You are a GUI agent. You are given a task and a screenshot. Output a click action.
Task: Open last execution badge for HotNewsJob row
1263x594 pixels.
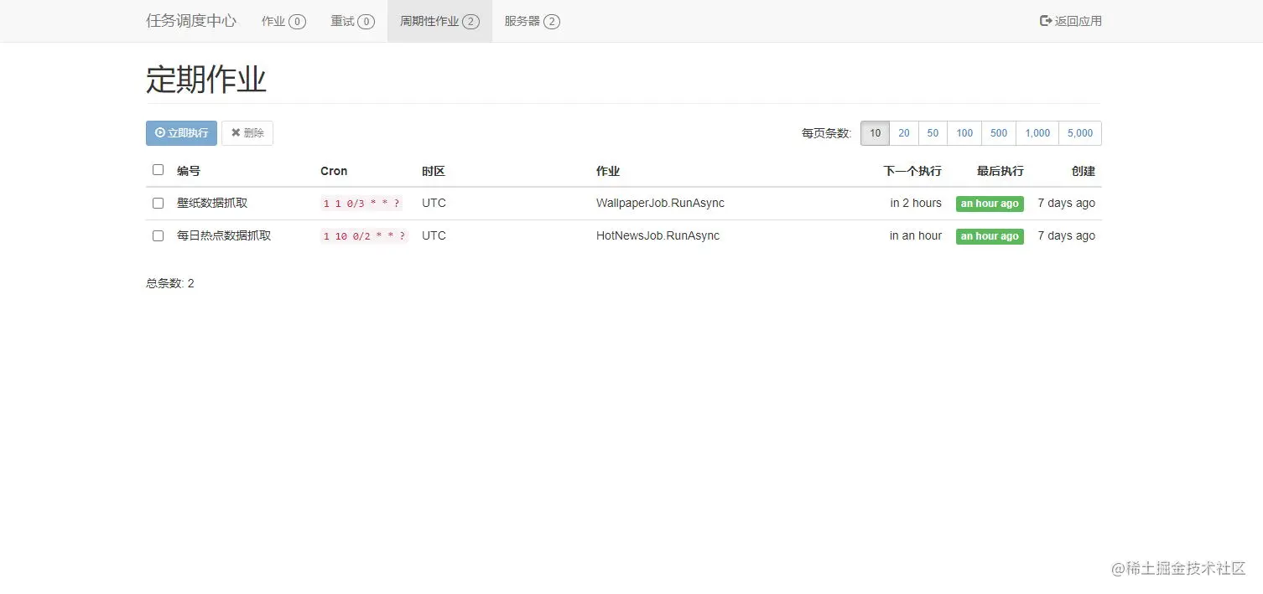coord(990,236)
